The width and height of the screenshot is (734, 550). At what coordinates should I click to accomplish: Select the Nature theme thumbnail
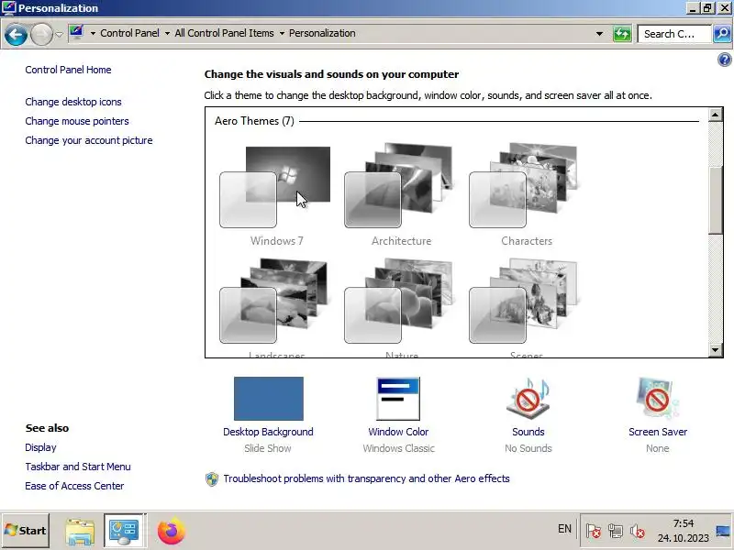401,301
